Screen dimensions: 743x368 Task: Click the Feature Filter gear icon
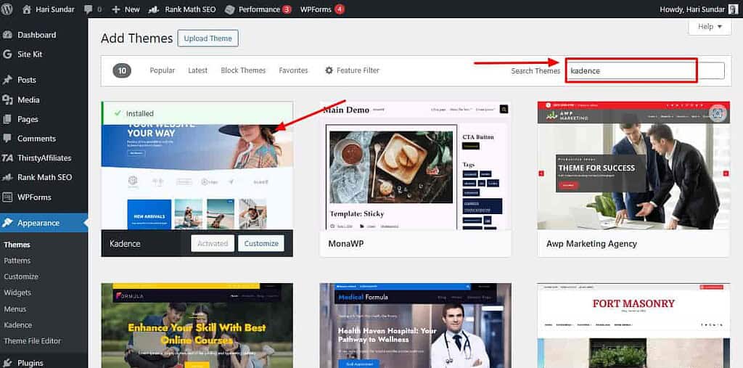329,70
